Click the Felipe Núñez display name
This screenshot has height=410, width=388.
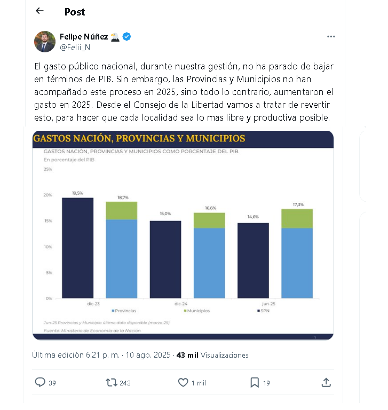coord(83,37)
